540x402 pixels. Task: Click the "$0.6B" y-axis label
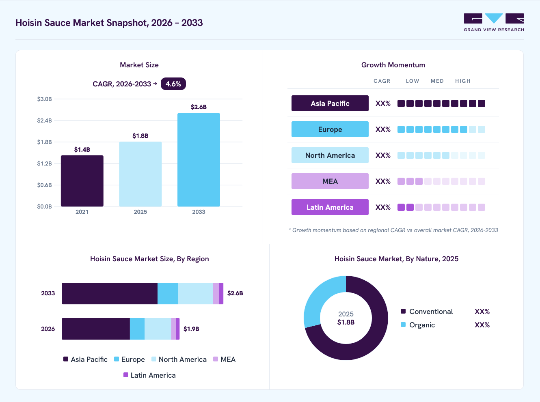click(44, 185)
